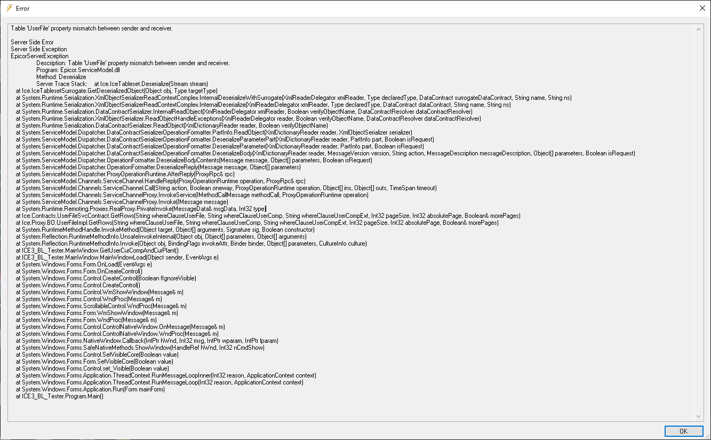Viewport: 711px width, 440px height.
Task: Click the scrollbar down arrow
Action: (x=699, y=416)
